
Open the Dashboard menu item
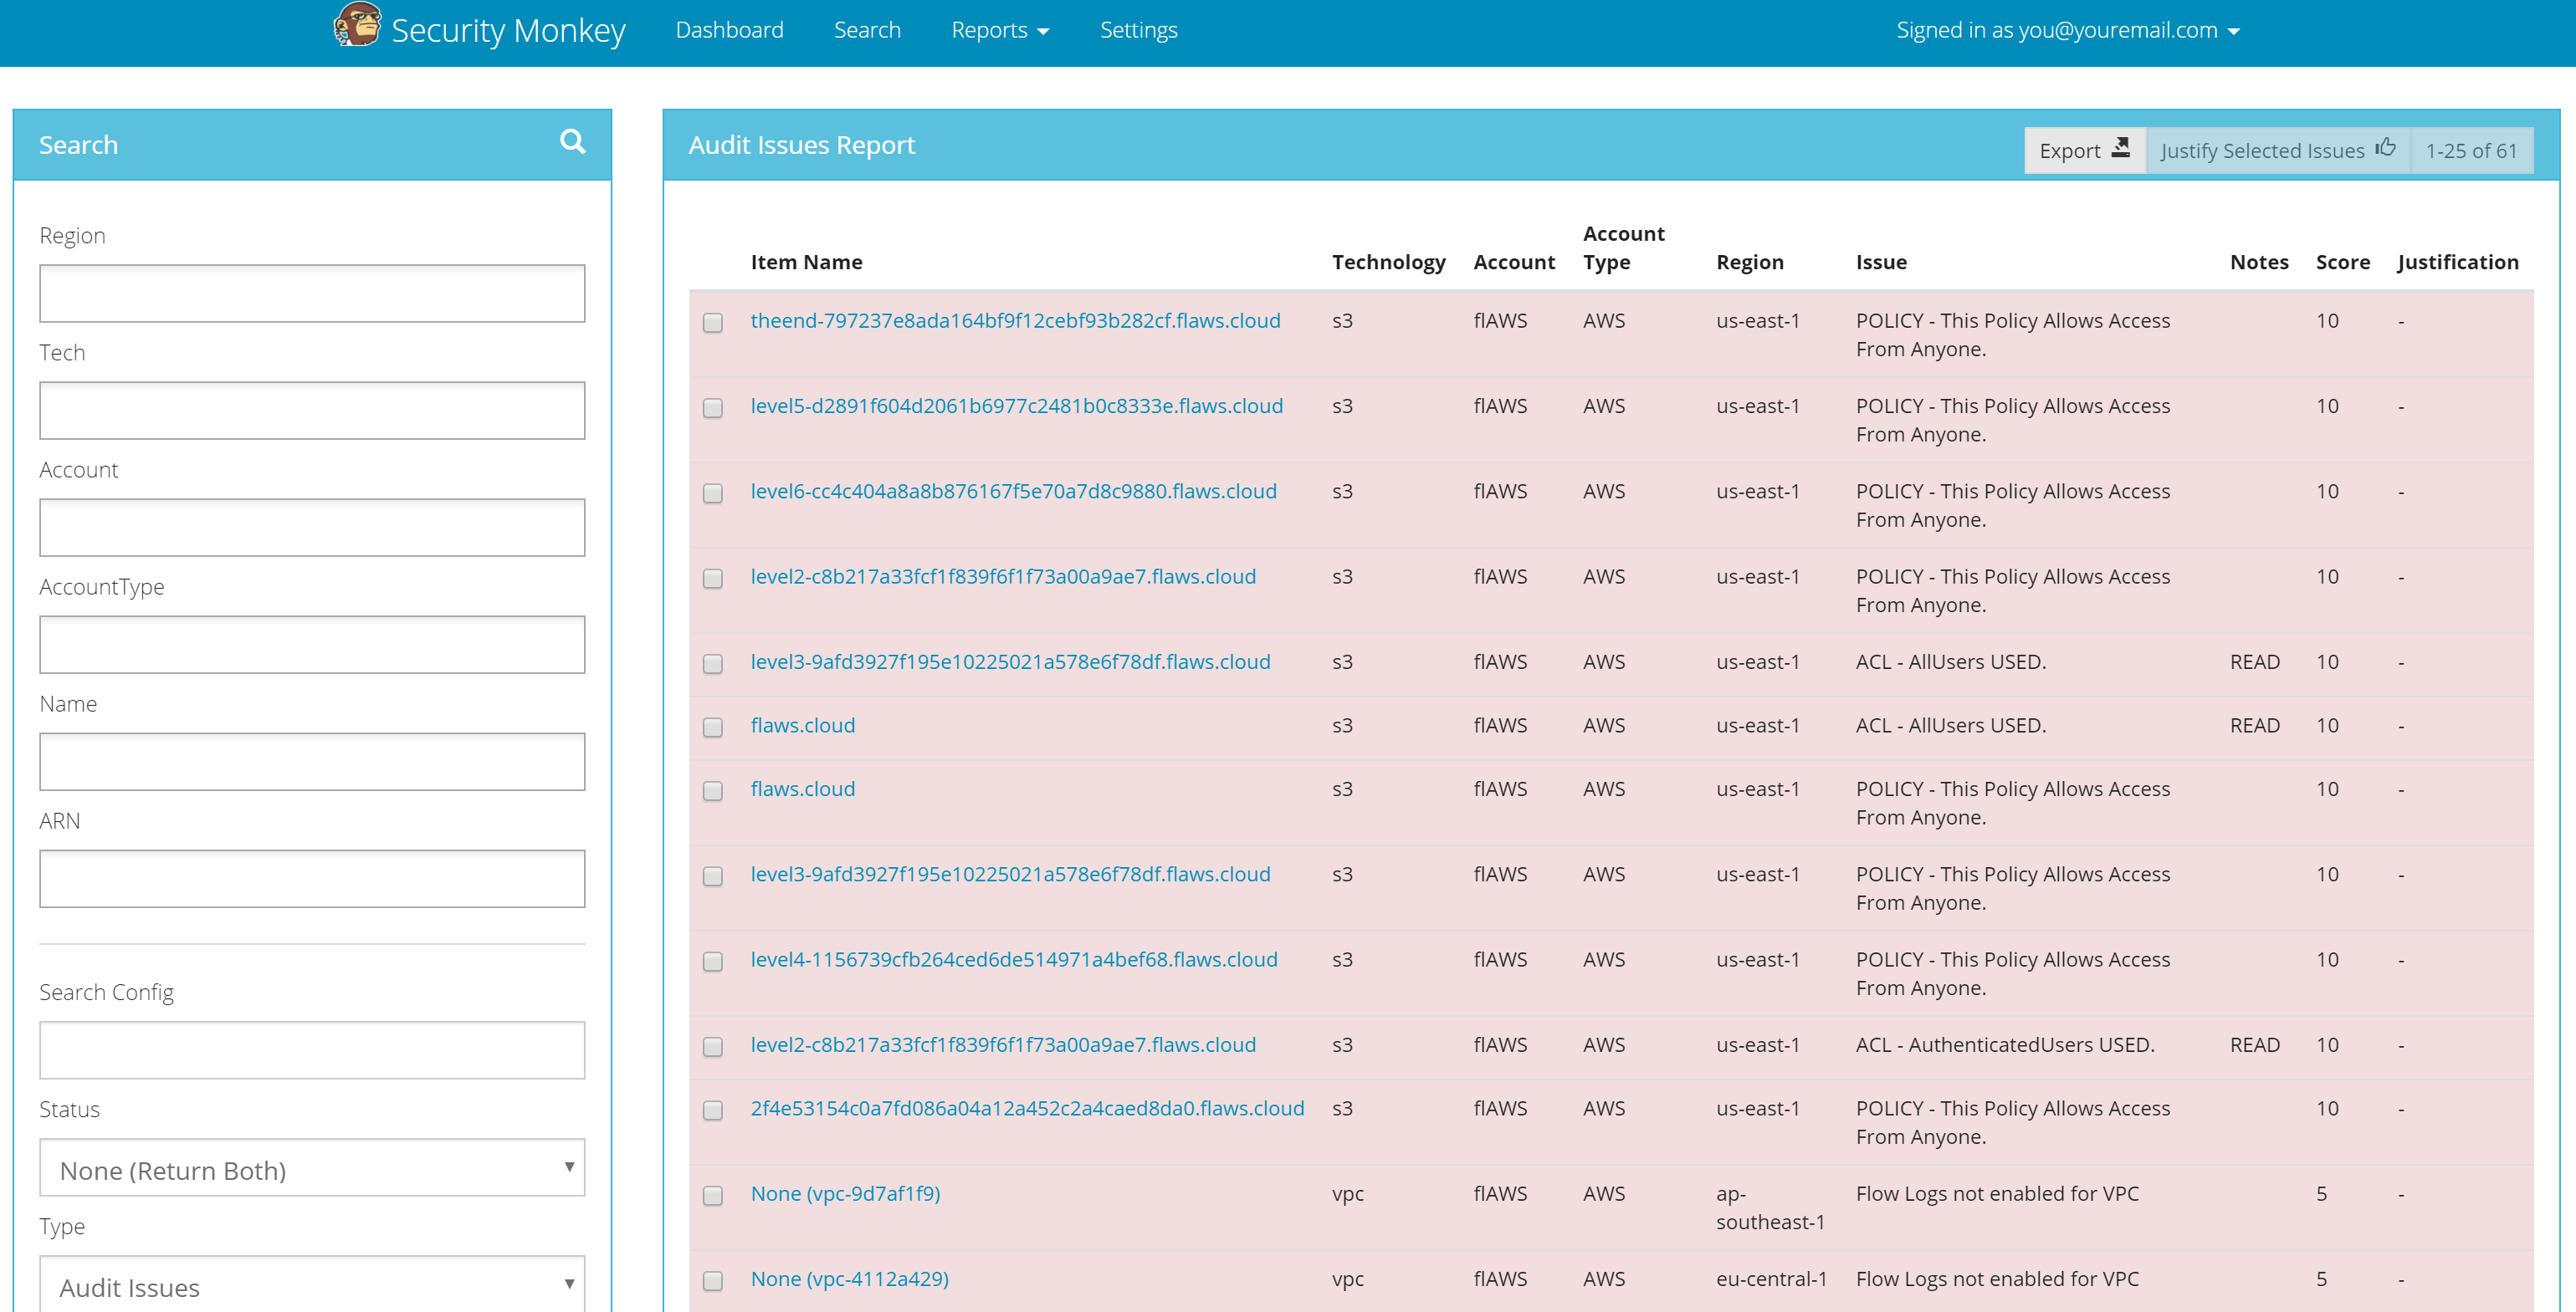[x=729, y=30]
